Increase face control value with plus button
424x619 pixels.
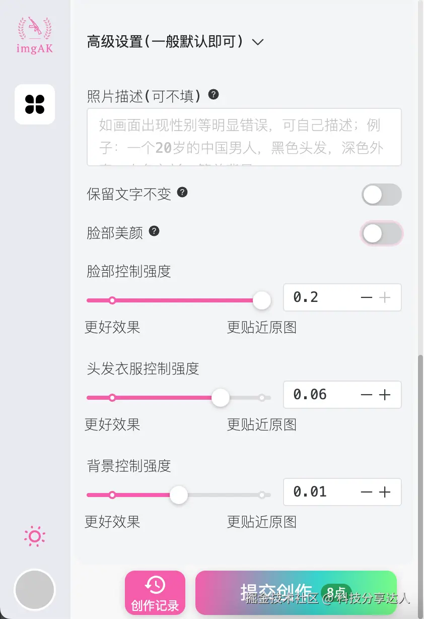[x=385, y=297]
